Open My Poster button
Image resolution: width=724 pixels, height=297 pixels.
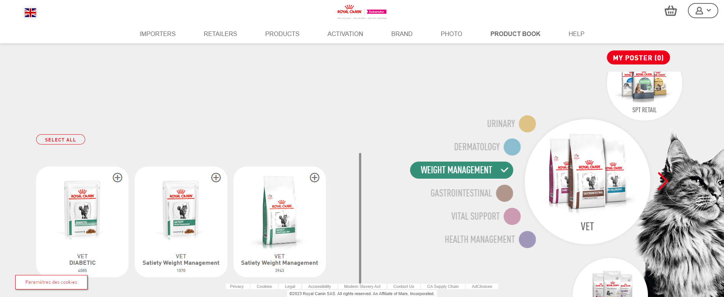click(638, 58)
